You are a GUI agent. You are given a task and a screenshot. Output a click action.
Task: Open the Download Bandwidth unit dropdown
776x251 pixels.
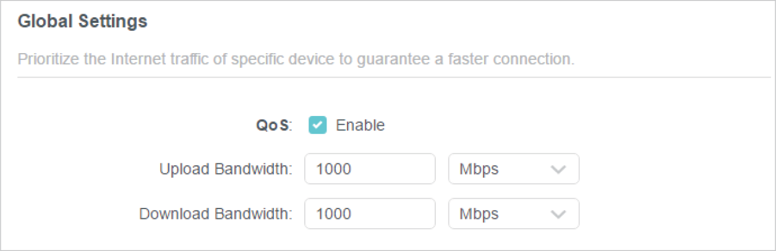513,213
